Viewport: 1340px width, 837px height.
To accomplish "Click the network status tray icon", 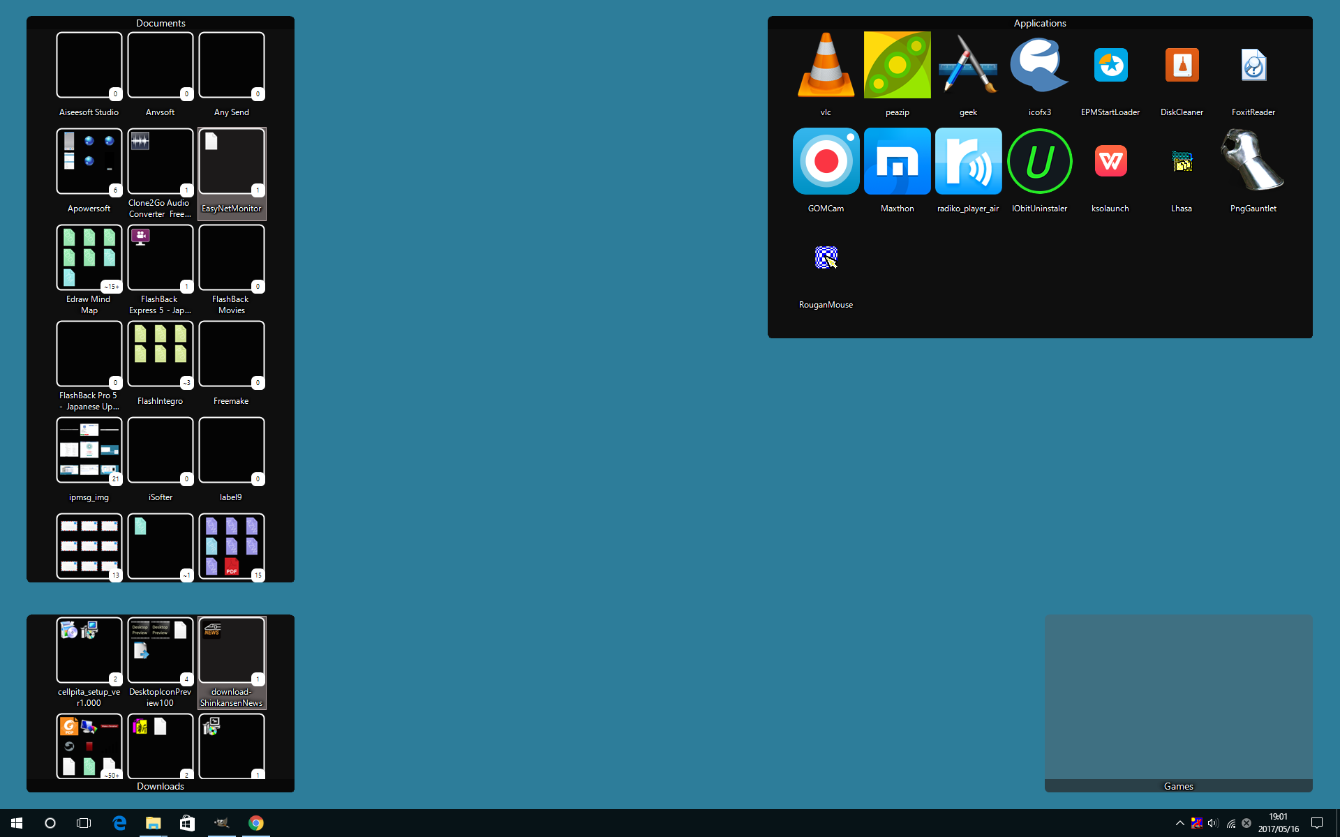I will tap(1232, 822).
